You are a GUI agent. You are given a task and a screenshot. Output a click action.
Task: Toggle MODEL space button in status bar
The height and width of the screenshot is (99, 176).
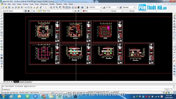(x=117, y=93)
